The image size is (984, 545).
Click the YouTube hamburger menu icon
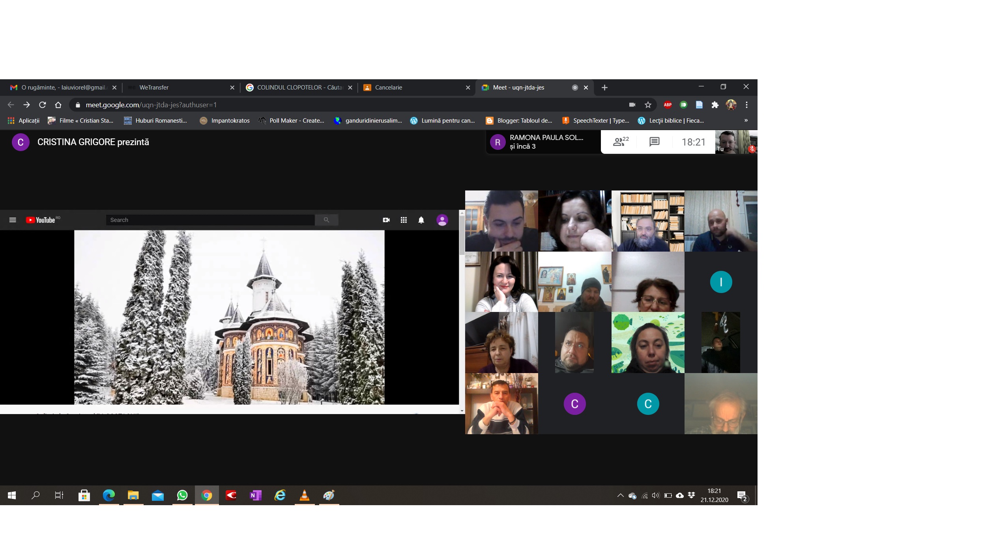point(13,220)
